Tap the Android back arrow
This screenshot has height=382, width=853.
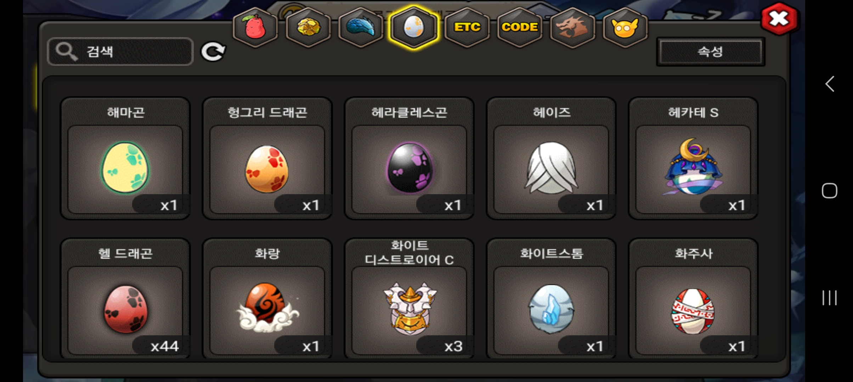click(830, 84)
